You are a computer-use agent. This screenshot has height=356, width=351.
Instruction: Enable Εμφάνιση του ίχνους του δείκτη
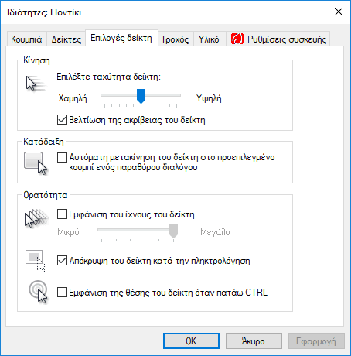click(x=62, y=214)
